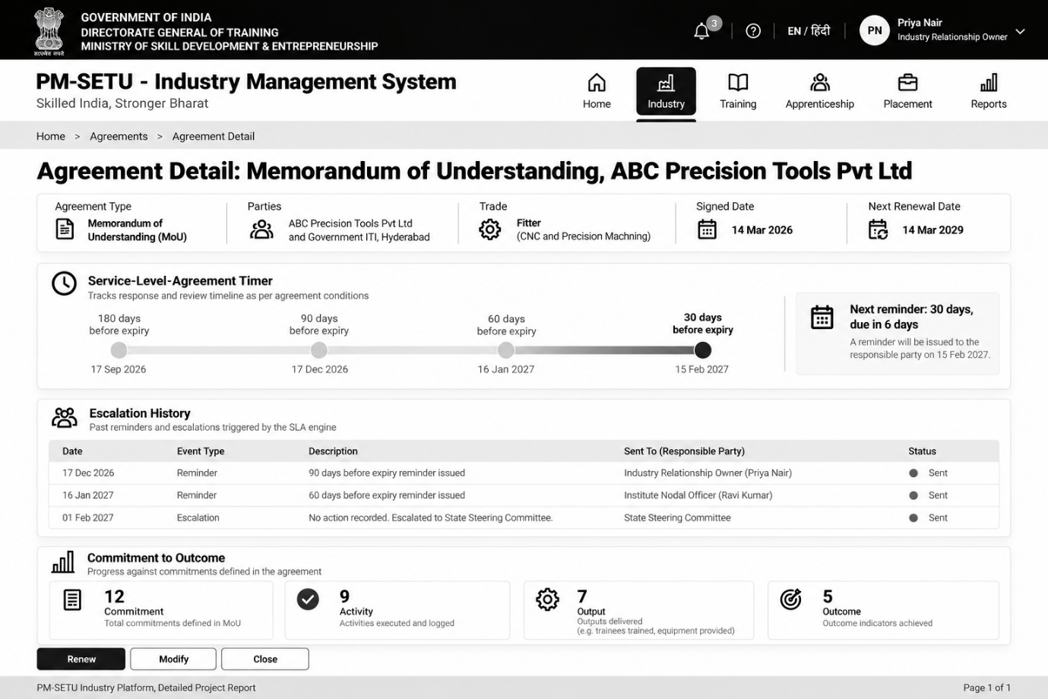
Task: Click the help question mark icon
Action: pyautogui.click(x=753, y=31)
